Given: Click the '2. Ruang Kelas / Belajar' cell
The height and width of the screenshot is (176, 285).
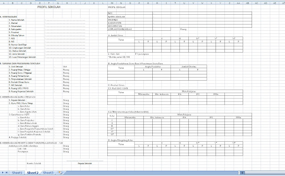Looking at the screenshot, I should 20,70.
